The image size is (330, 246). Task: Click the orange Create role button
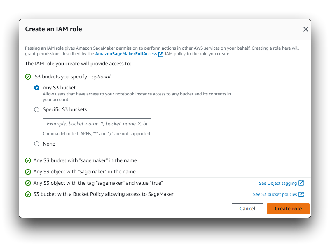288,209
